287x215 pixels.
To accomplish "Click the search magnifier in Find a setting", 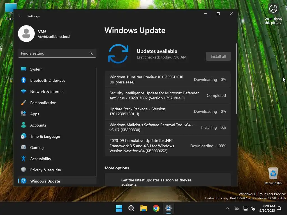I will (91, 53).
